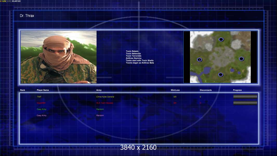Screen dimensions: 277x156
Task: Select GLA Toxin General army entry
Action: (x=104, y=103)
